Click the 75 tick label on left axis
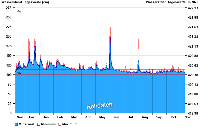The image size is (200, 137). coord(10,84)
